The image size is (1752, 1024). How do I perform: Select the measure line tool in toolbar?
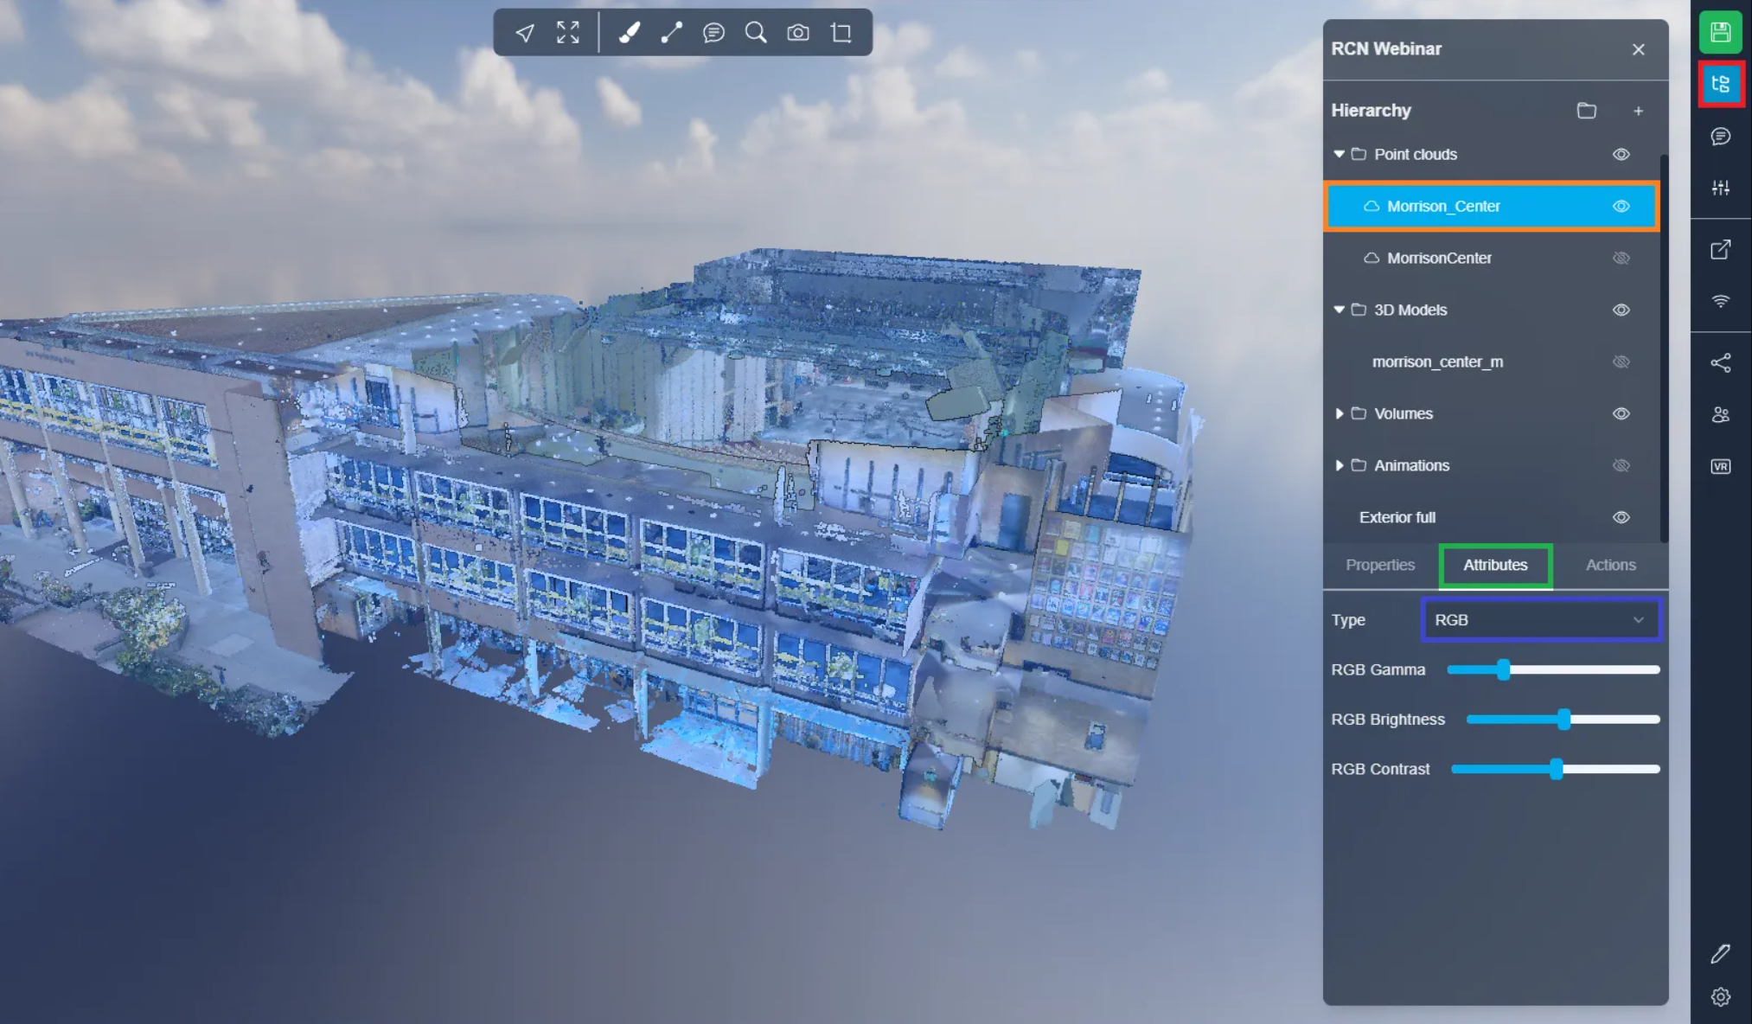pyautogui.click(x=671, y=33)
